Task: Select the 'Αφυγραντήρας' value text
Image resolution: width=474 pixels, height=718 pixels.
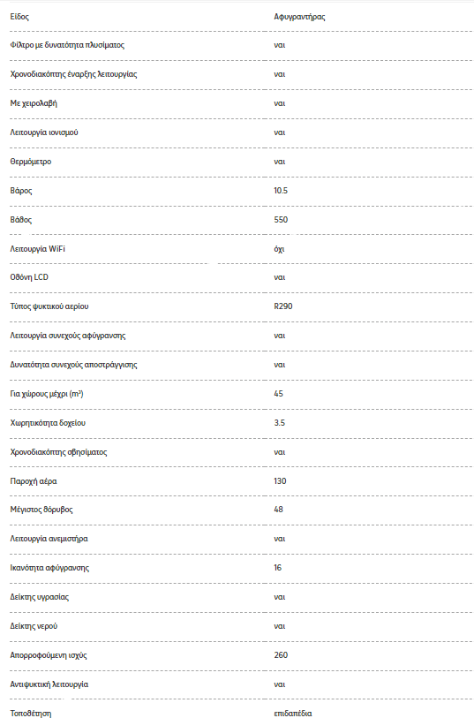Action: pos(299,17)
